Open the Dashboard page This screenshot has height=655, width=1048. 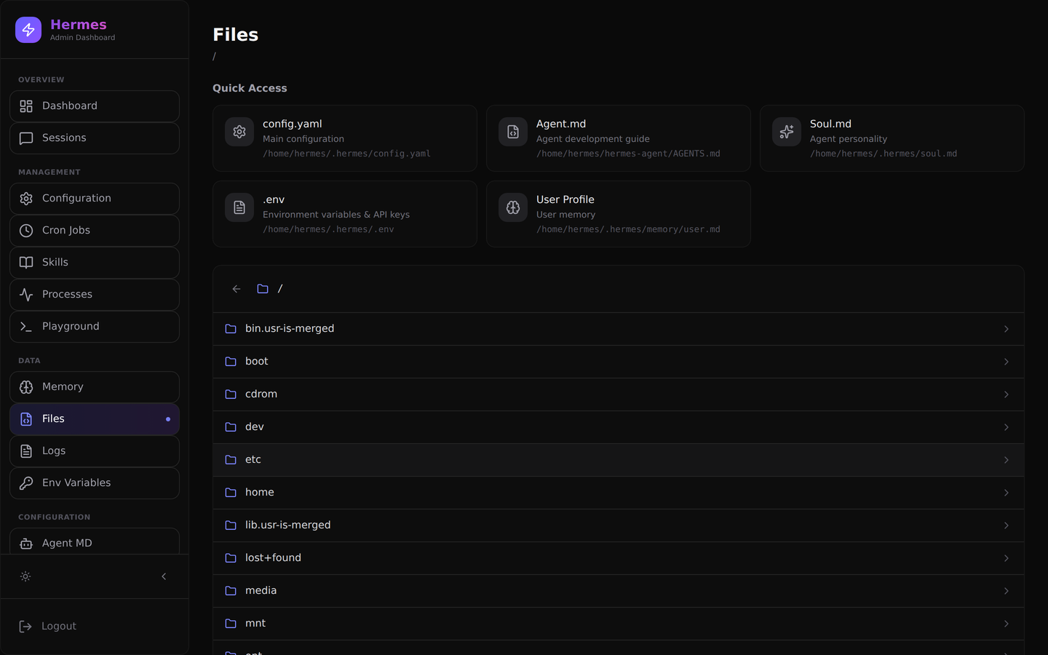point(95,106)
